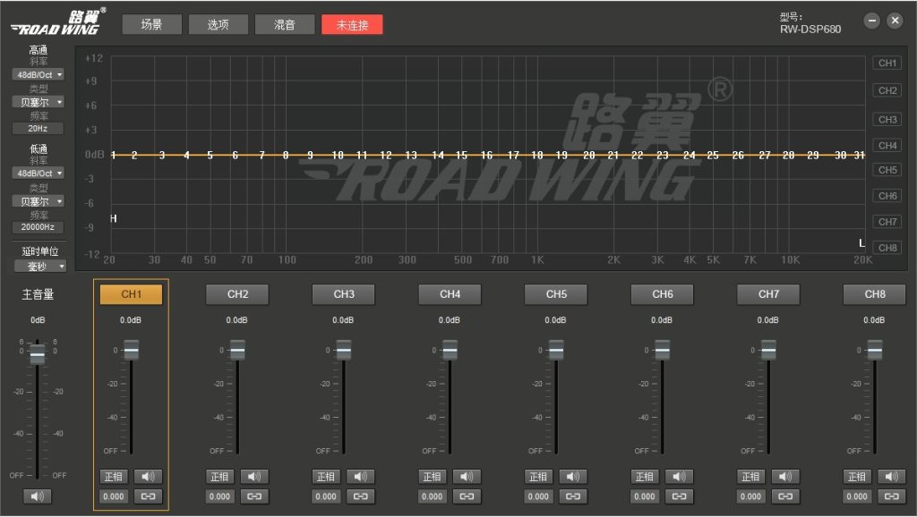Open high-pass slope 48dB/Oct dropdown
Screen dimensions: 917x517
[38, 75]
